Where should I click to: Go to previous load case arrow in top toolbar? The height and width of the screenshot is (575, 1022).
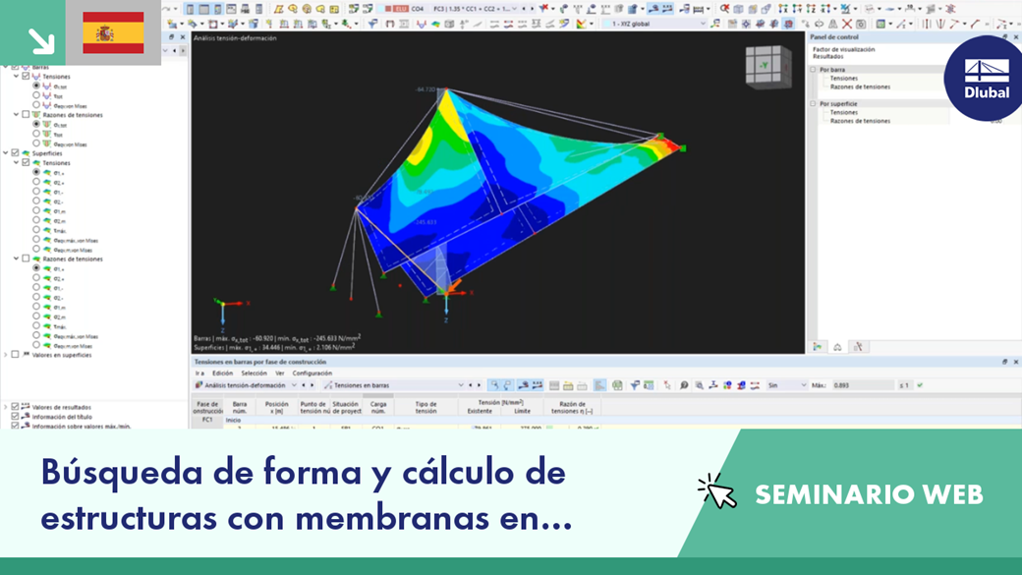(524, 9)
